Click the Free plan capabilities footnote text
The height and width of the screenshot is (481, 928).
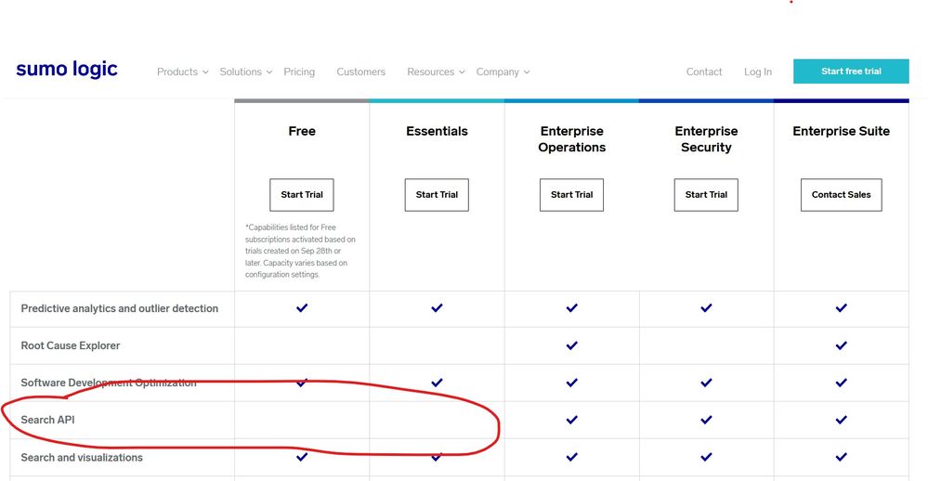[x=300, y=251]
